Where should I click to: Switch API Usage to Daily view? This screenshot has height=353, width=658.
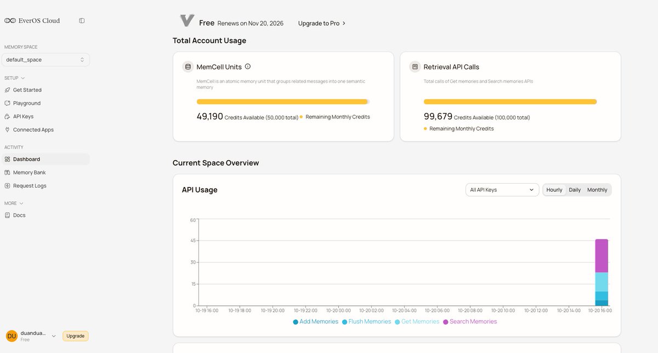(x=575, y=190)
